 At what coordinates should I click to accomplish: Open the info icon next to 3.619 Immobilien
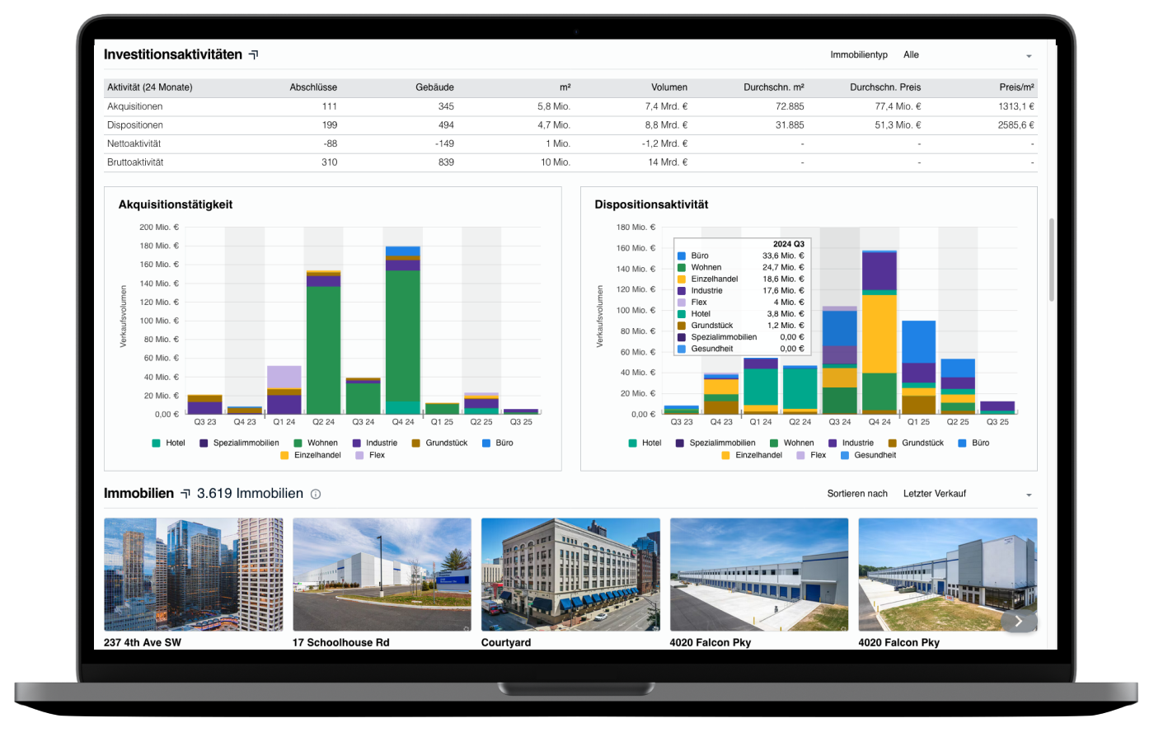[315, 495]
